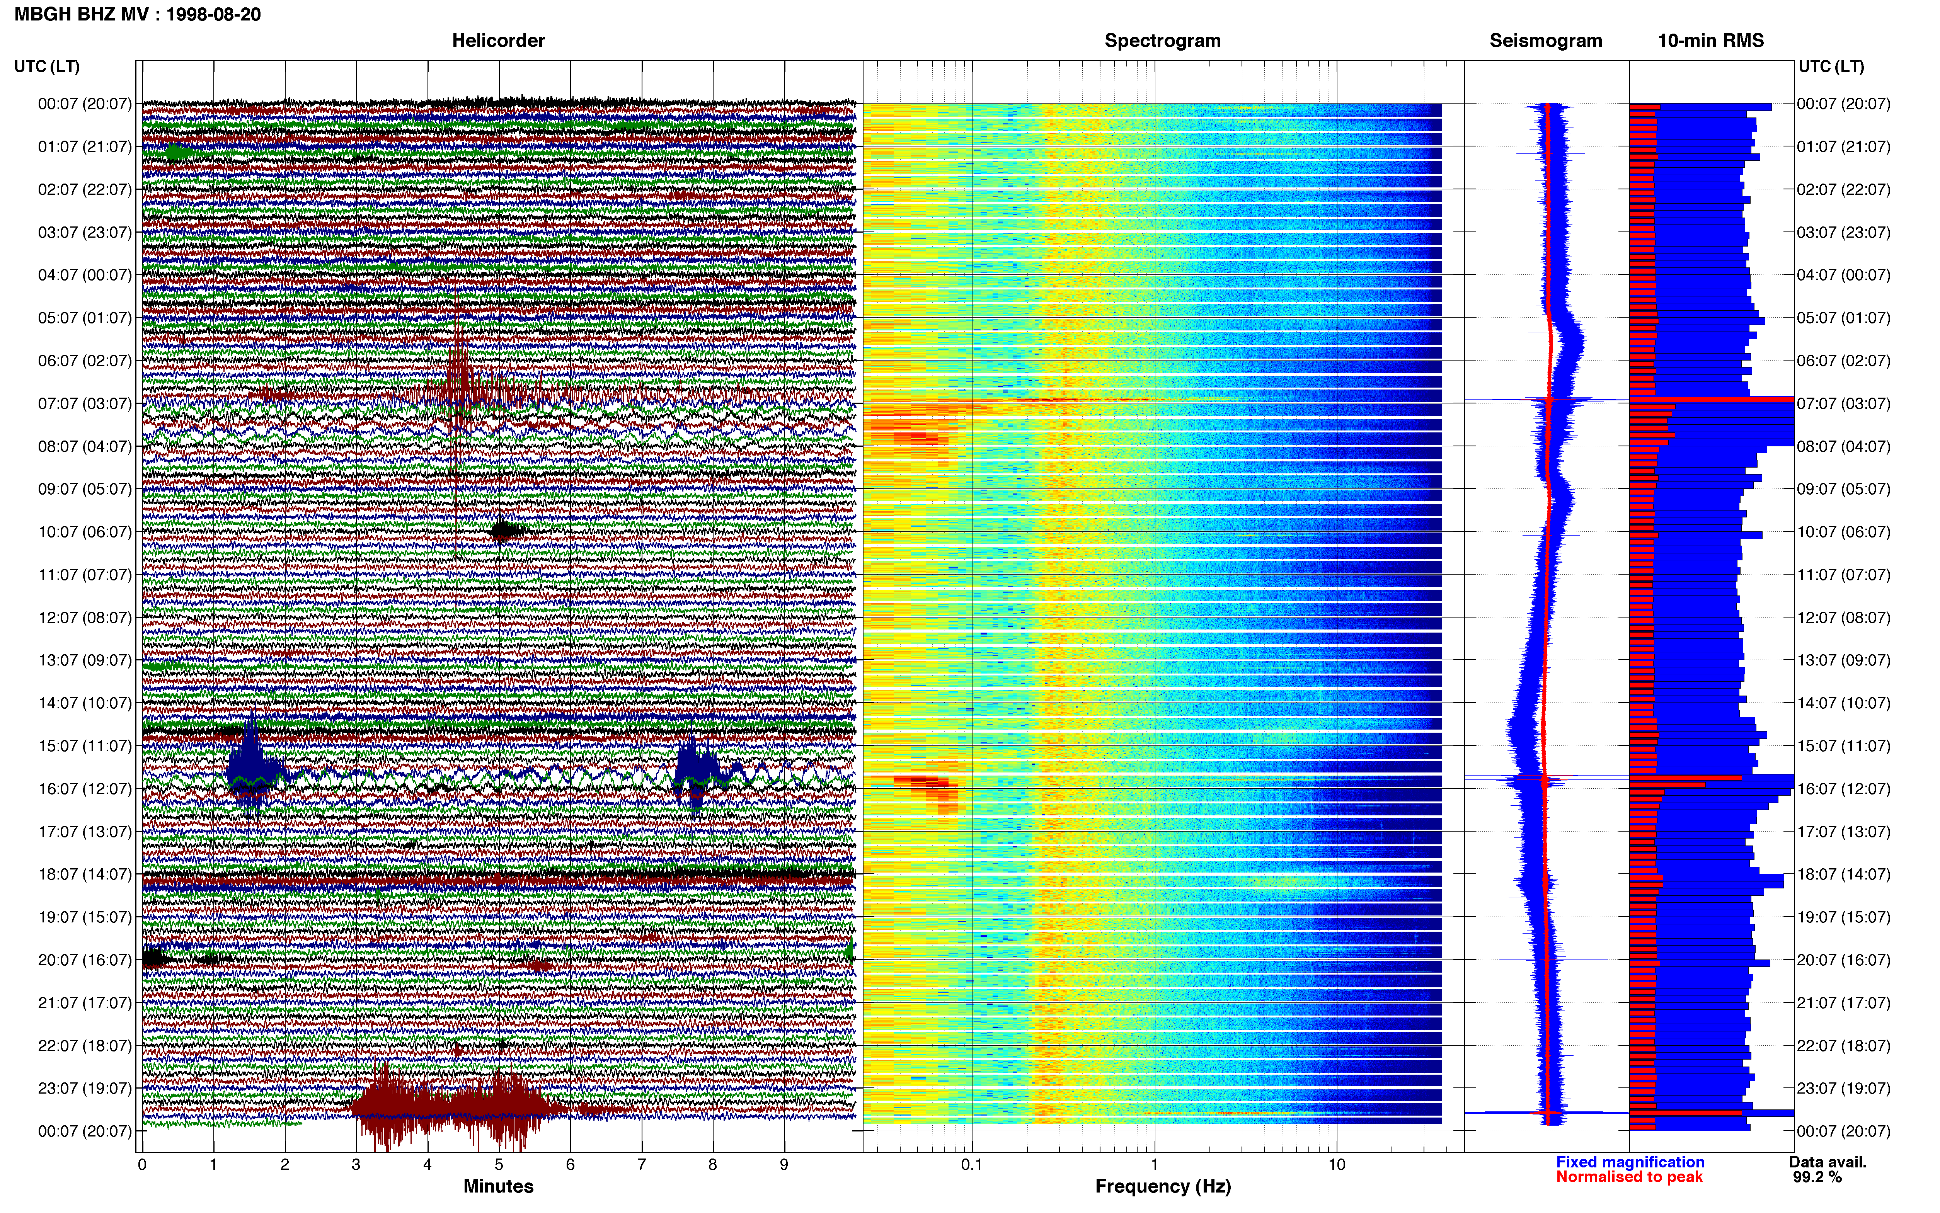Click the red RMS peak bar near 23:40

pyautogui.click(x=1686, y=1113)
